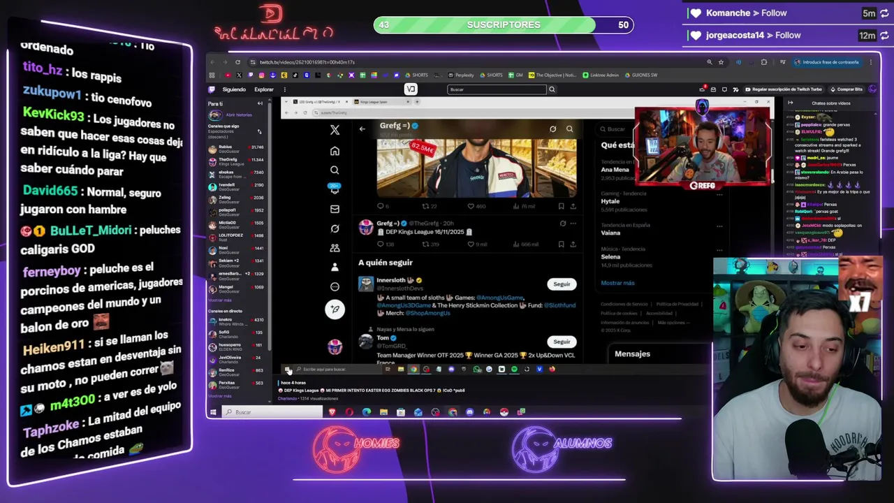The image size is (894, 503).
Task: Click Regalar suscripción de Twitch Turbo
Action: click(784, 89)
